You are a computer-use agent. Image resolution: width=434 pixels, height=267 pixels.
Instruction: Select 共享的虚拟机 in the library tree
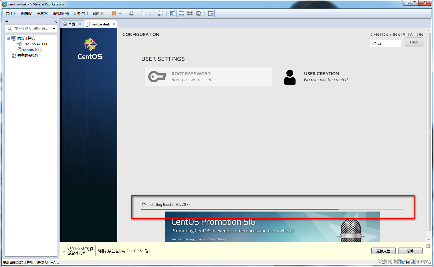coord(27,55)
